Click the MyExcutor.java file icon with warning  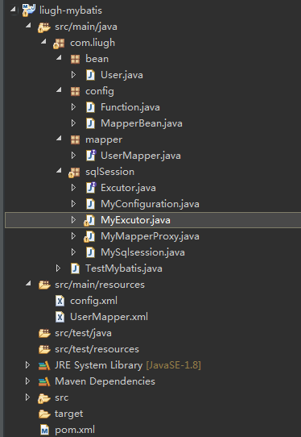[89, 220]
